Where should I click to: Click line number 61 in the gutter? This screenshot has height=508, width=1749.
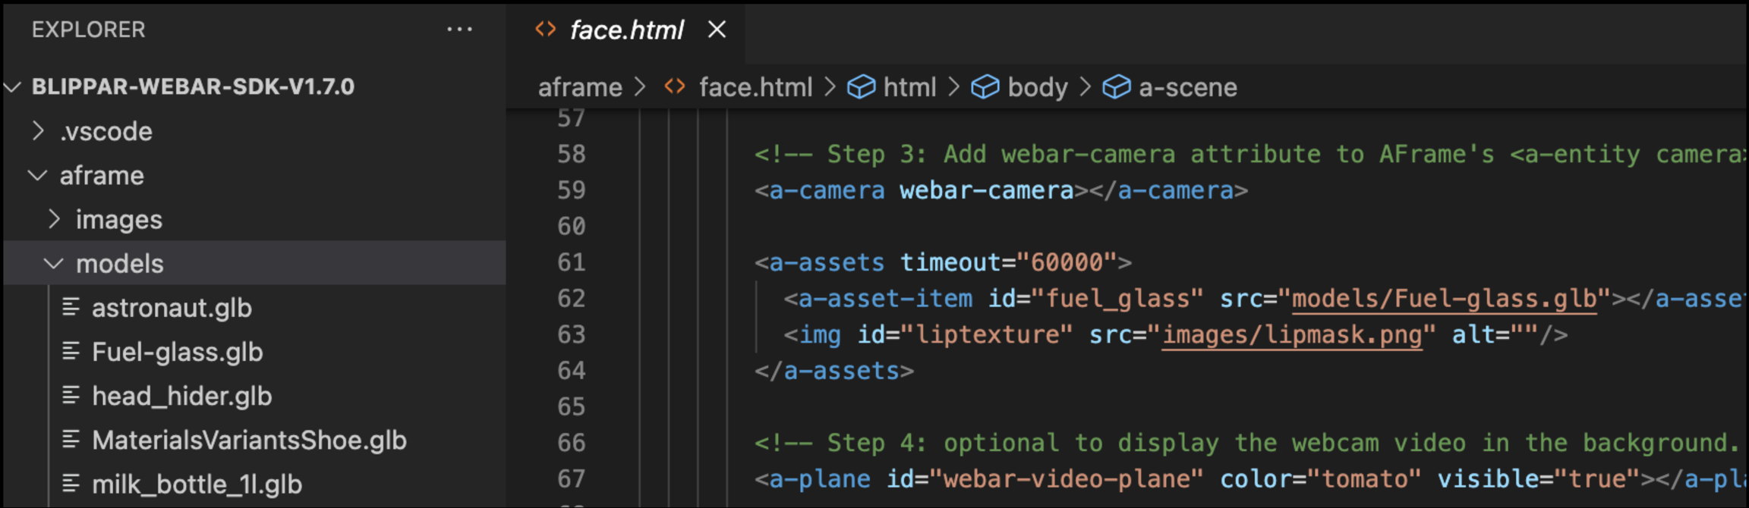[571, 262]
